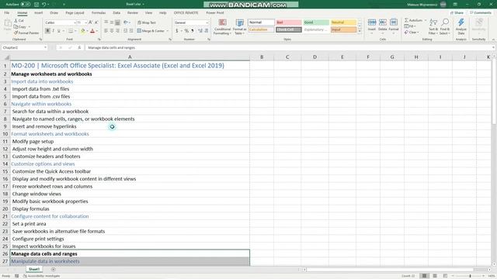Image resolution: width=497 pixels, height=279 pixels.
Task: Click Merge & Center button
Action: click(x=151, y=31)
